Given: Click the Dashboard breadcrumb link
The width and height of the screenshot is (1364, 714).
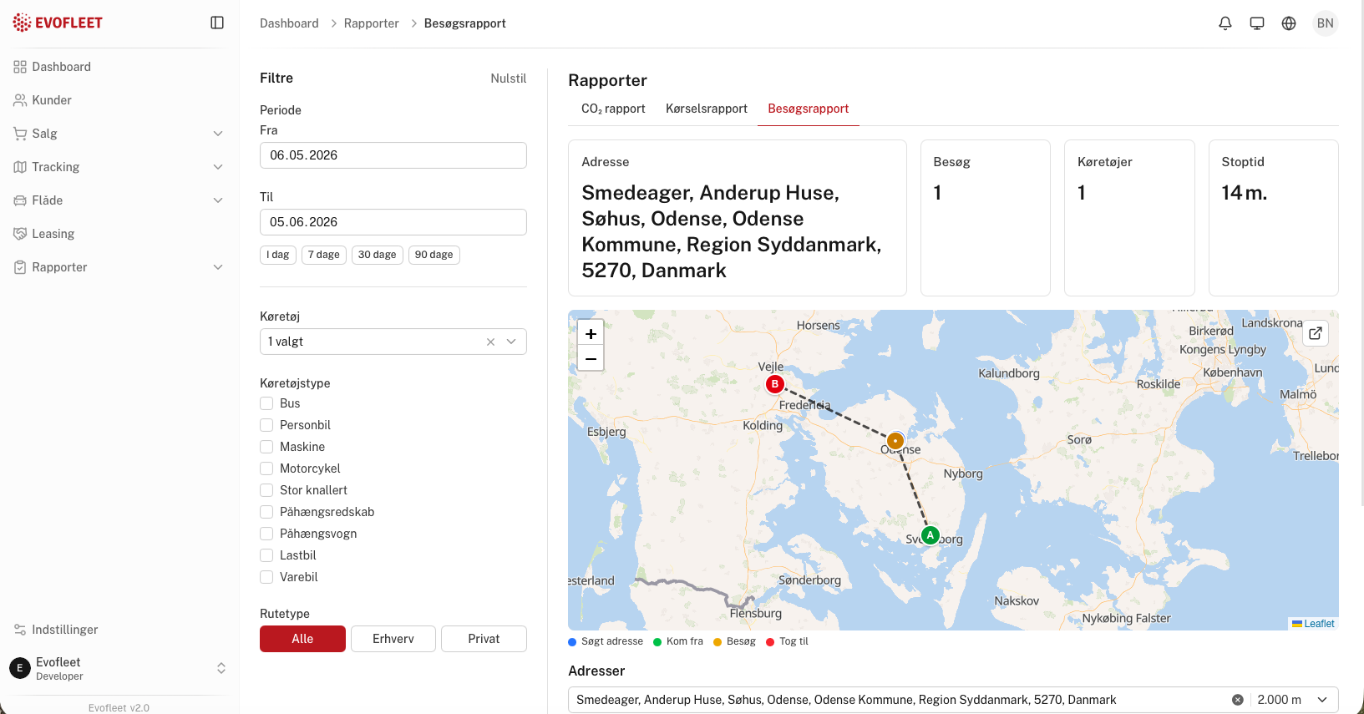Looking at the screenshot, I should coord(289,23).
